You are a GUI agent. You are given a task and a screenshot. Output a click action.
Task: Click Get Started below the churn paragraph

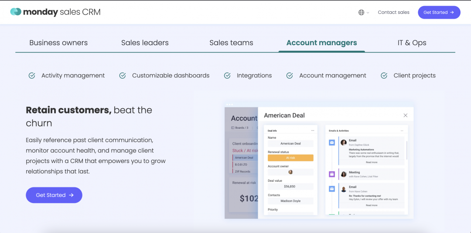pos(54,195)
